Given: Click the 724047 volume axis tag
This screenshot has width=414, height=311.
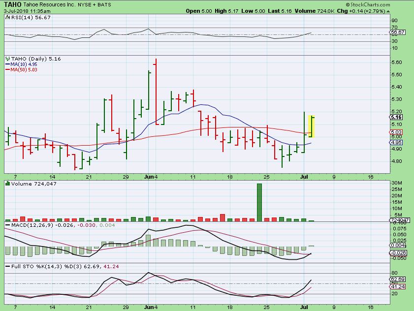Looking at the screenshot, I should 400,220.
